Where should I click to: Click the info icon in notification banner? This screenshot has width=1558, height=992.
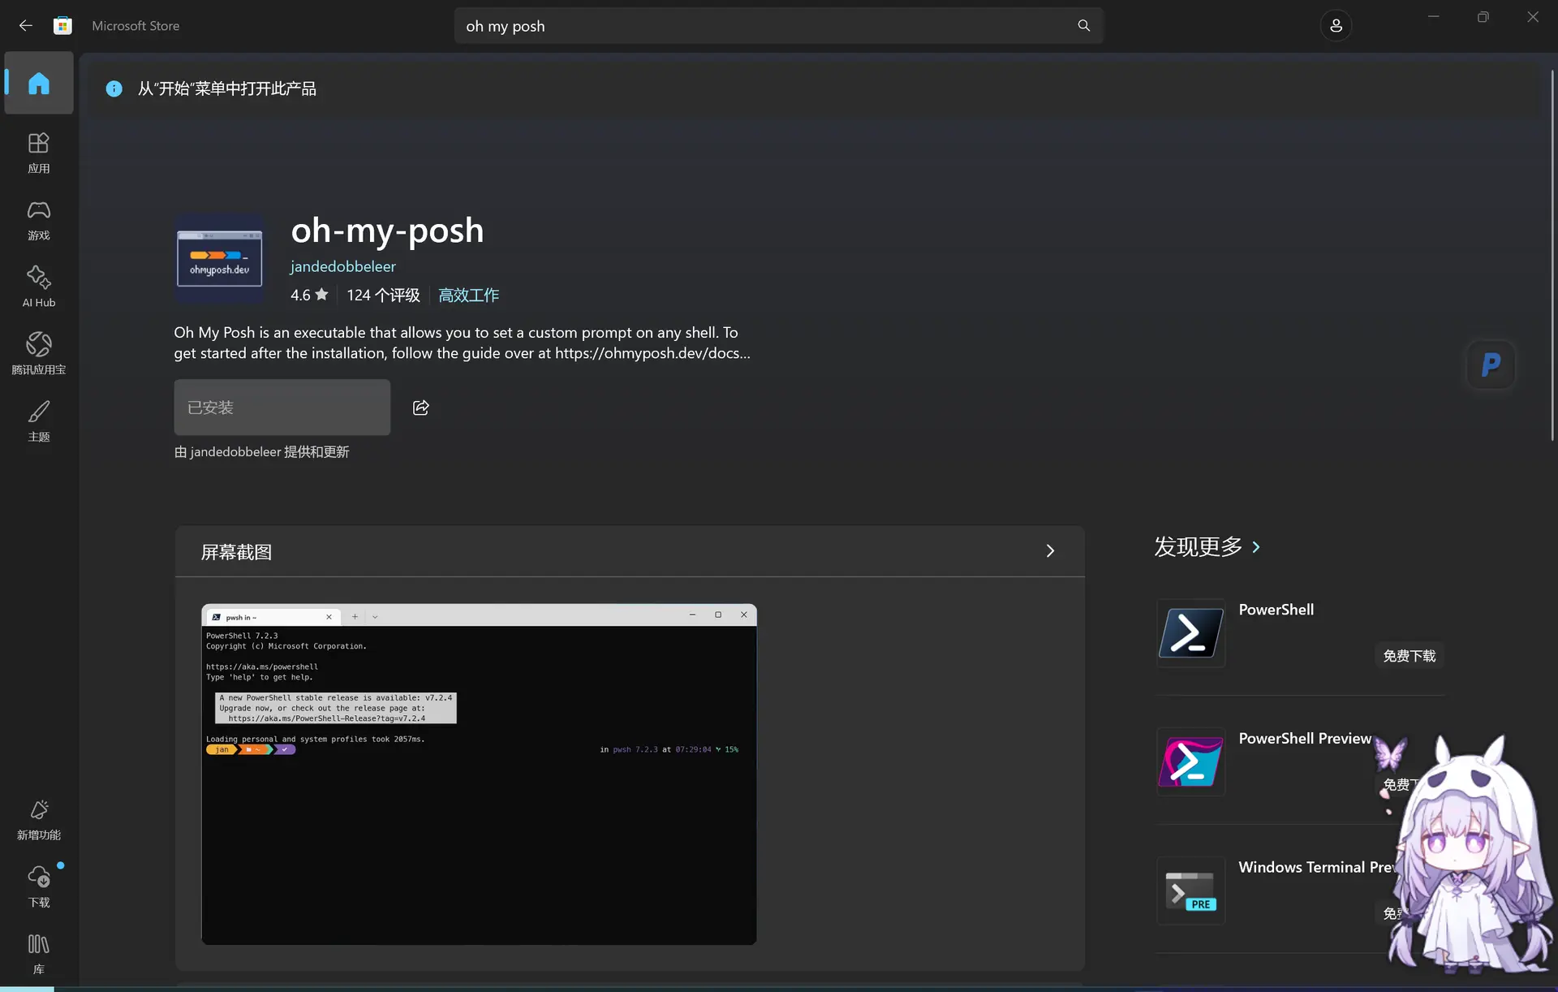coord(114,88)
